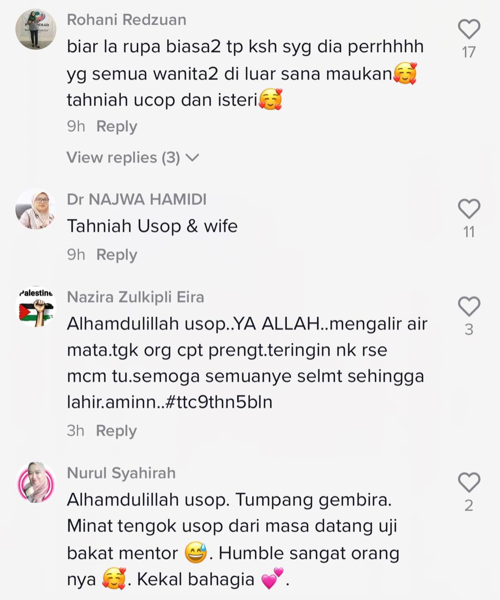Tap heart on Nazira Zulkipli Eira's comment
The image size is (500, 600).
tap(469, 307)
